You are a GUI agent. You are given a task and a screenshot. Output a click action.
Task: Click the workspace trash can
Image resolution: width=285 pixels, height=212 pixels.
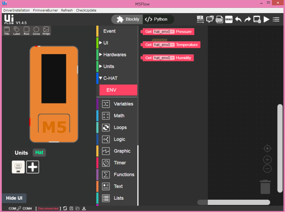265,187
